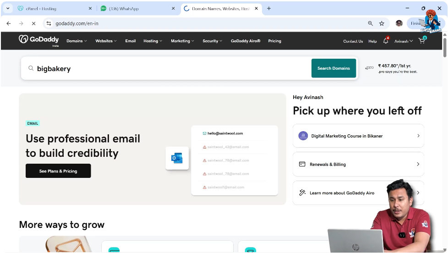This screenshot has height=254, width=448.
Task: Click the EMAIL badge label
Action: [x=33, y=123]
